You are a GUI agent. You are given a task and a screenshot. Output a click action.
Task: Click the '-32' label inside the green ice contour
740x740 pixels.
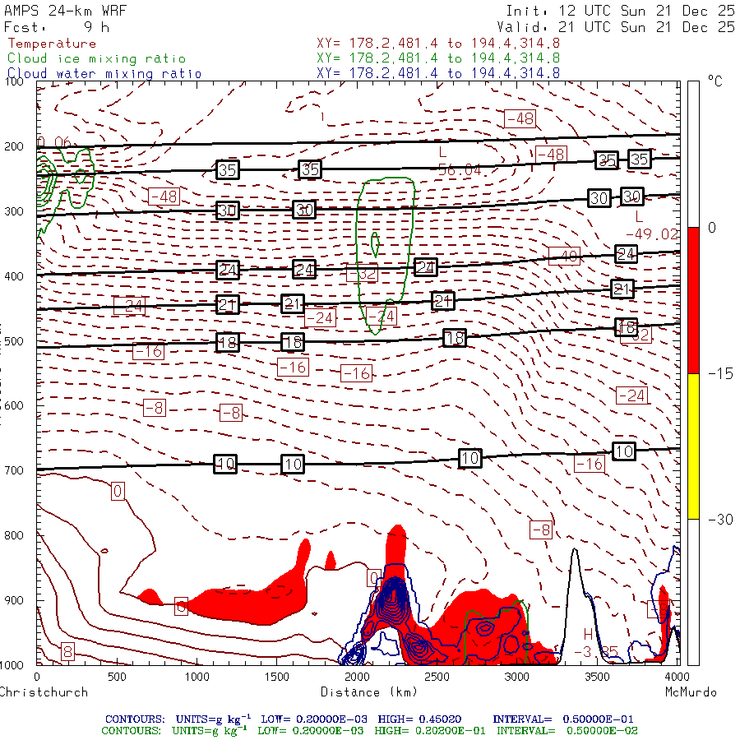coord(363,273)
